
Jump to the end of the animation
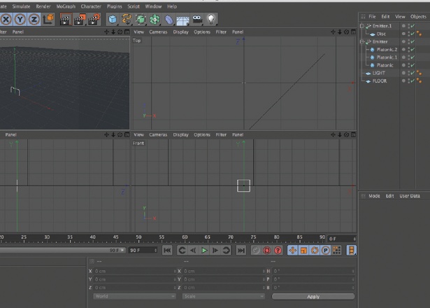(241, 250)
